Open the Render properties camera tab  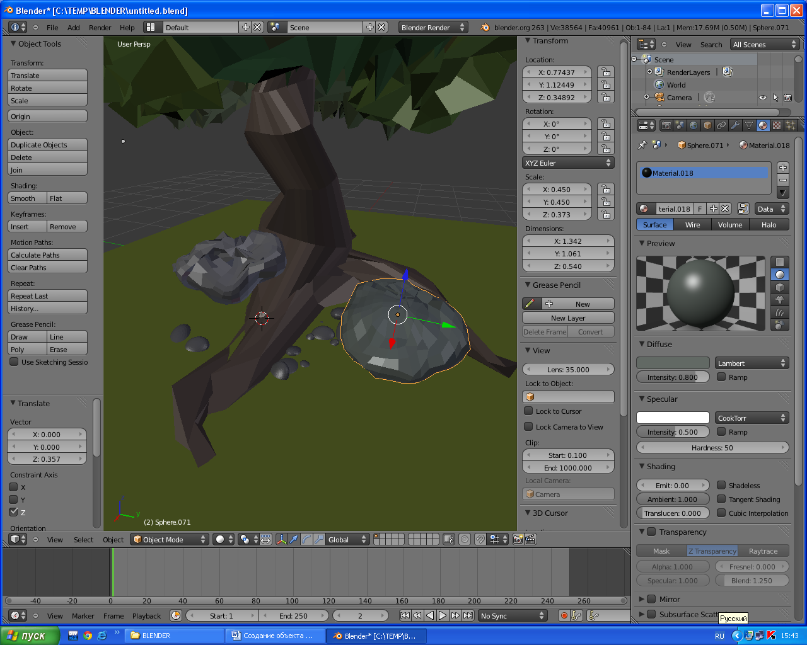tap(666, 125)
